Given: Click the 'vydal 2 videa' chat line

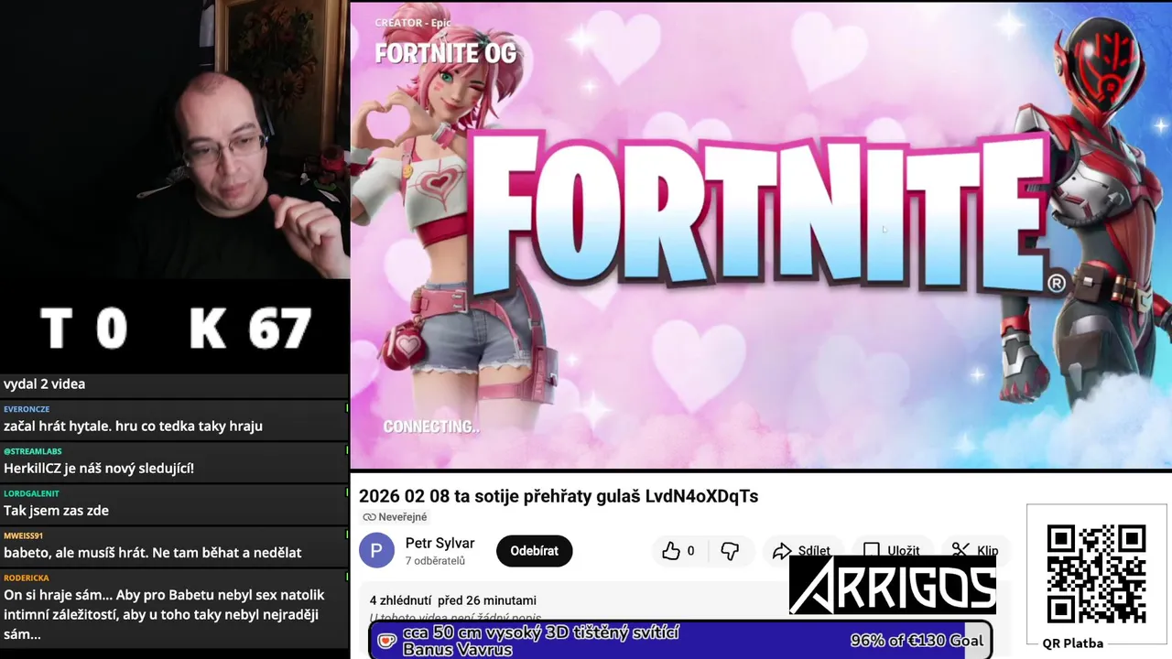Looking at the screenshot, I should click(x=44, y=384).
